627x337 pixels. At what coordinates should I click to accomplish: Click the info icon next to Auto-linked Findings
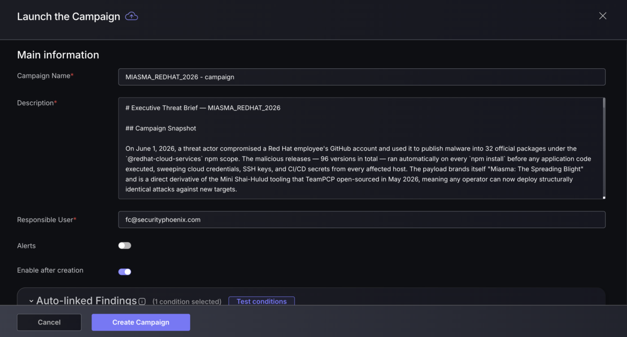pos(142,302)
